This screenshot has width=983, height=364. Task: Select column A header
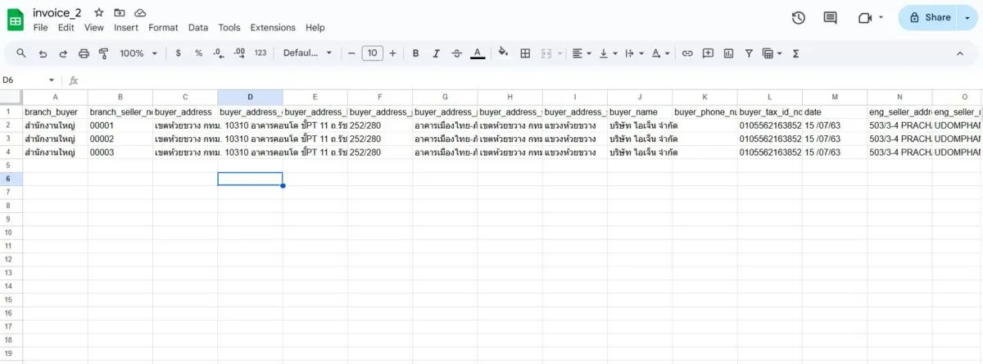pos(55,97)
